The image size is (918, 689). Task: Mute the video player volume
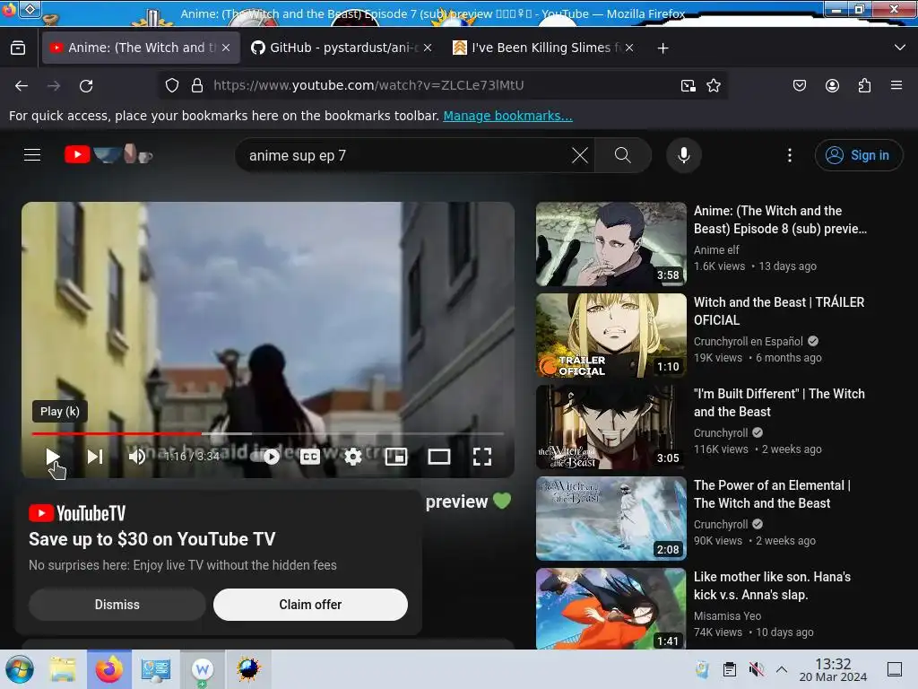137,457
